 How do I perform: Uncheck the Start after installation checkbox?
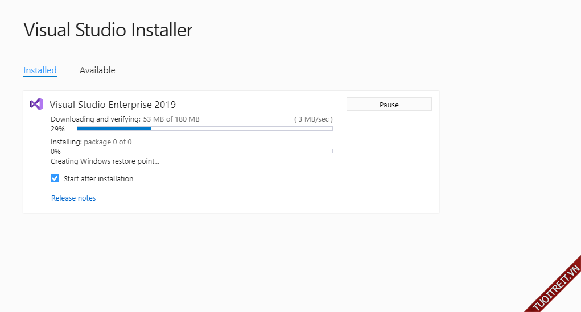pyautogui.click(x=55, y=178)
